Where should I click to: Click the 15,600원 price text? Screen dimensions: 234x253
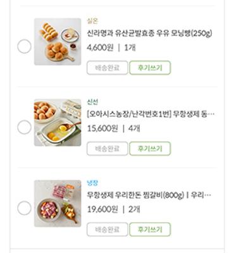102,128
